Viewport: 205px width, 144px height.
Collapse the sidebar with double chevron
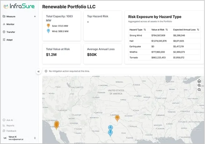tap(38, 71)
